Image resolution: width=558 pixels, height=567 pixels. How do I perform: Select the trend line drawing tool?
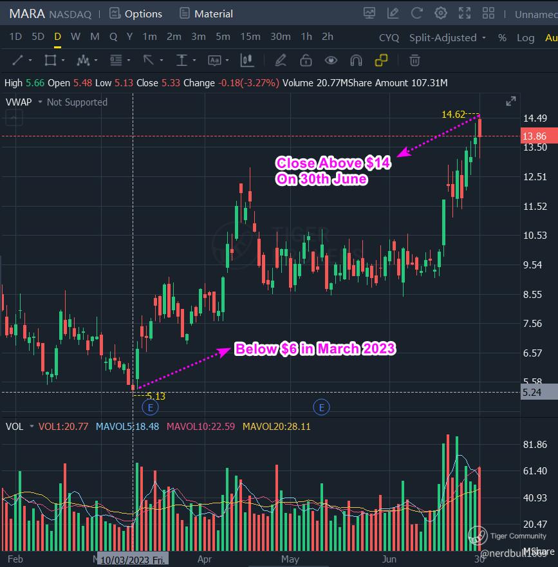point(17,60)
